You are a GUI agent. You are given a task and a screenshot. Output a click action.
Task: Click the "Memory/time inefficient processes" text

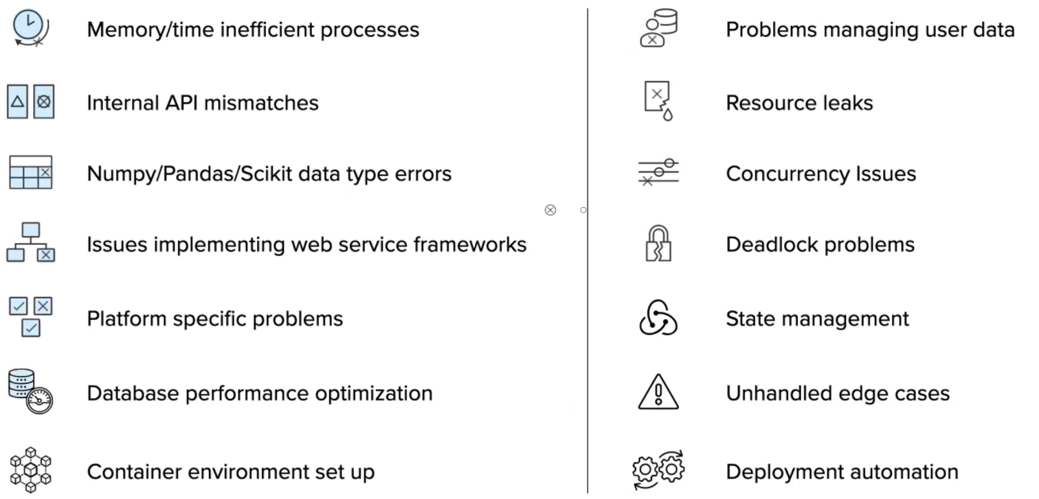pos(253,30)
